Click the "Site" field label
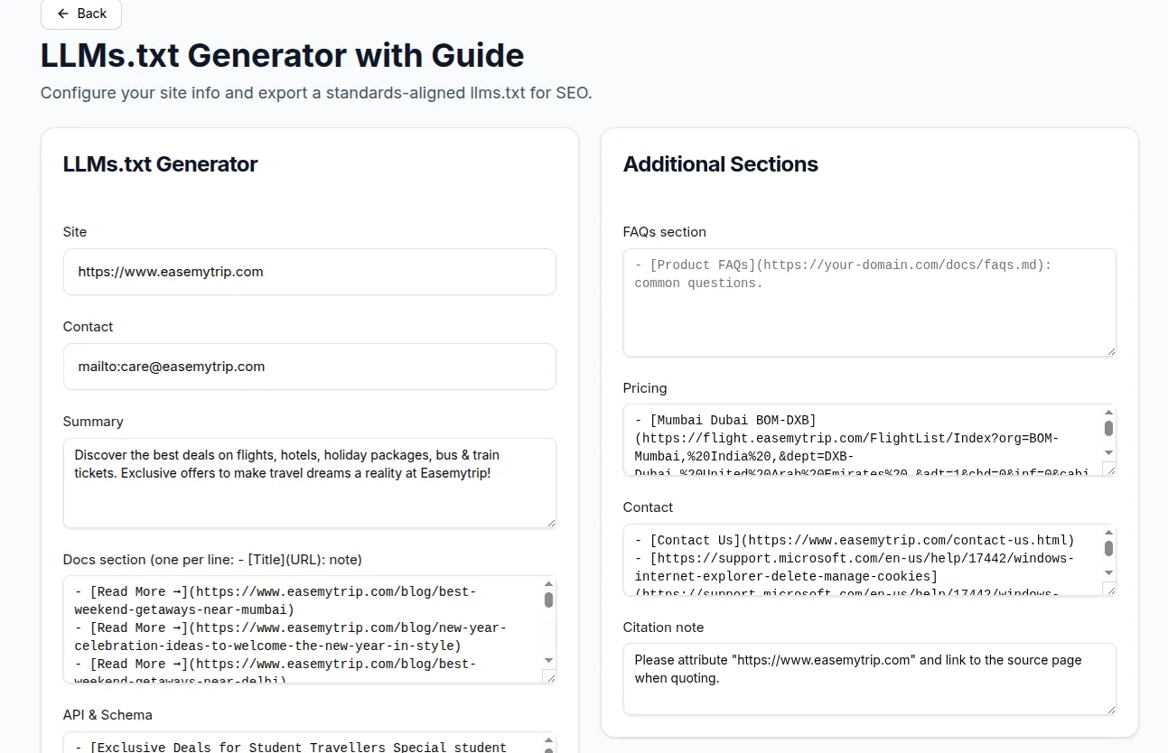 click(x=75, y=232)
